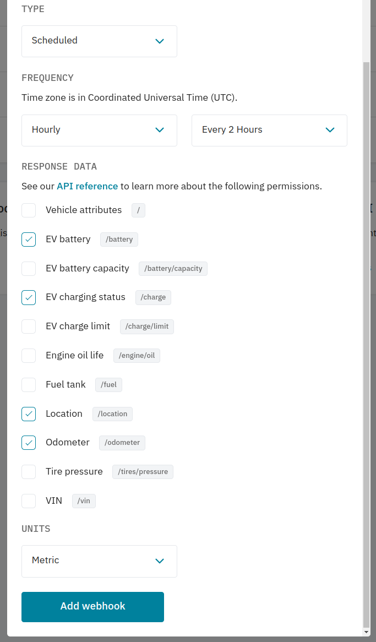Click the /tires/pressure endpoint tag
376x642 pixels.
pos(143,472)
